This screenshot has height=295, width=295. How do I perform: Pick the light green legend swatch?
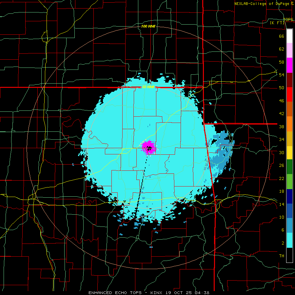tap(289, 182)
